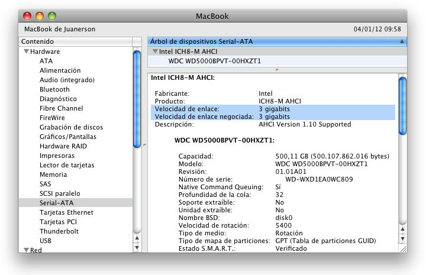Click the horizontal split handle below device tree
This screenshot has width=426, height=275.
click(x=277, y=70)
